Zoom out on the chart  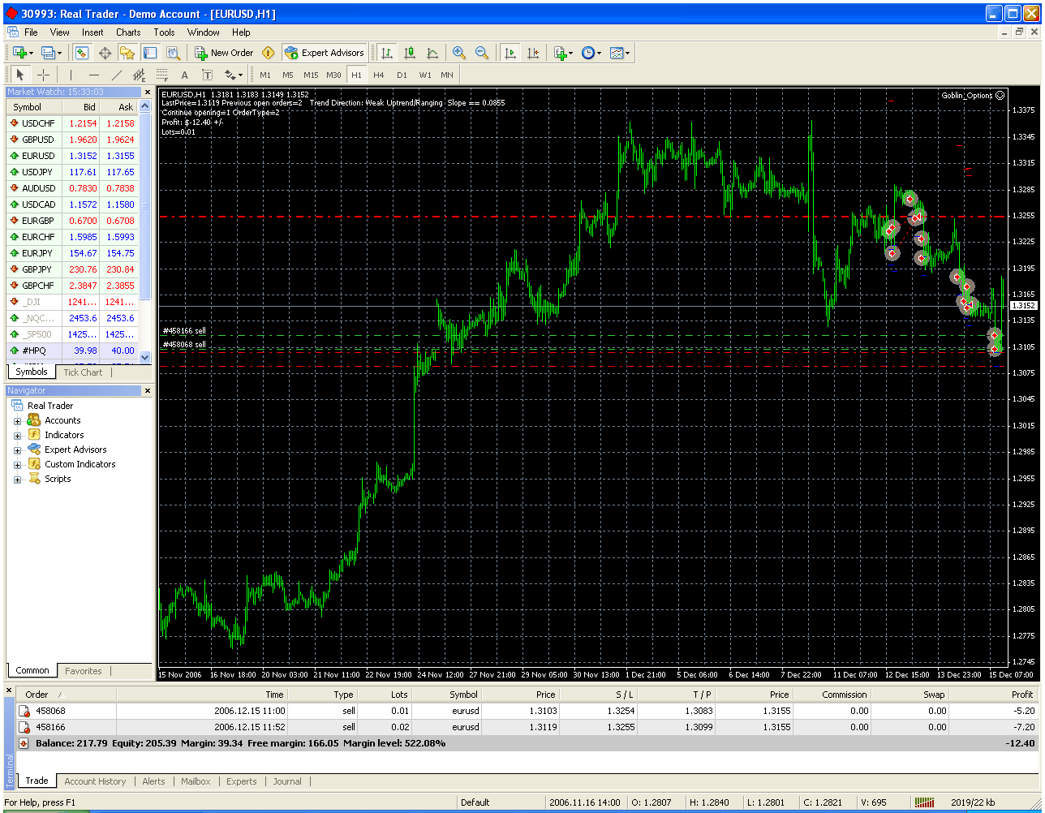482,53
